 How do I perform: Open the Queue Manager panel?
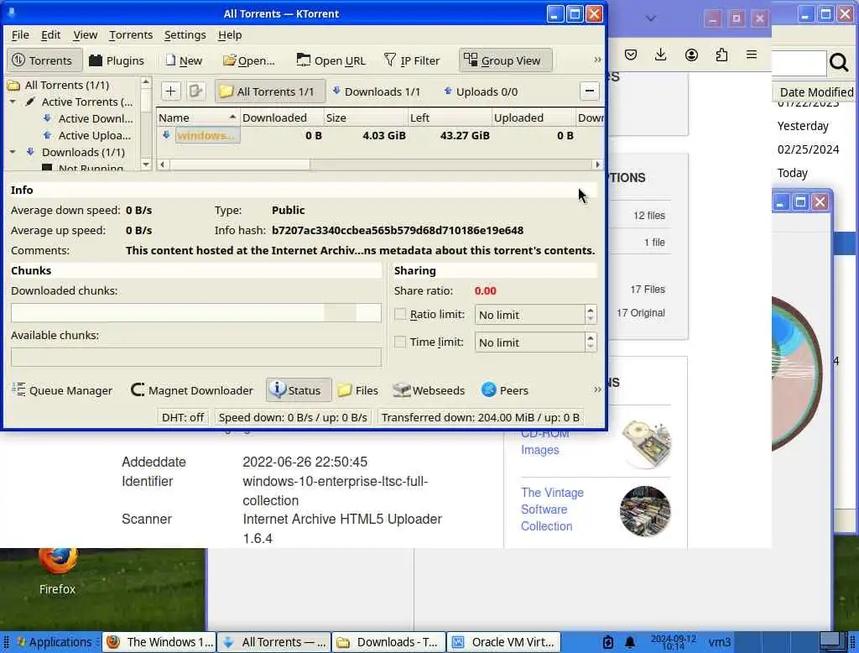click(x=62, y=389)
